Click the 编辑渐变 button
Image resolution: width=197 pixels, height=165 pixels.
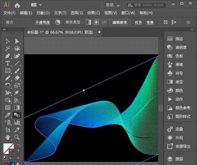(x=120, y=22)
